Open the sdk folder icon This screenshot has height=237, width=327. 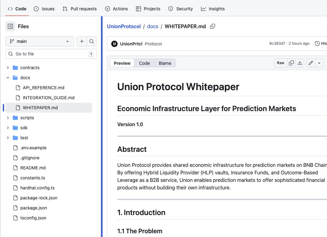click(15, 128)
